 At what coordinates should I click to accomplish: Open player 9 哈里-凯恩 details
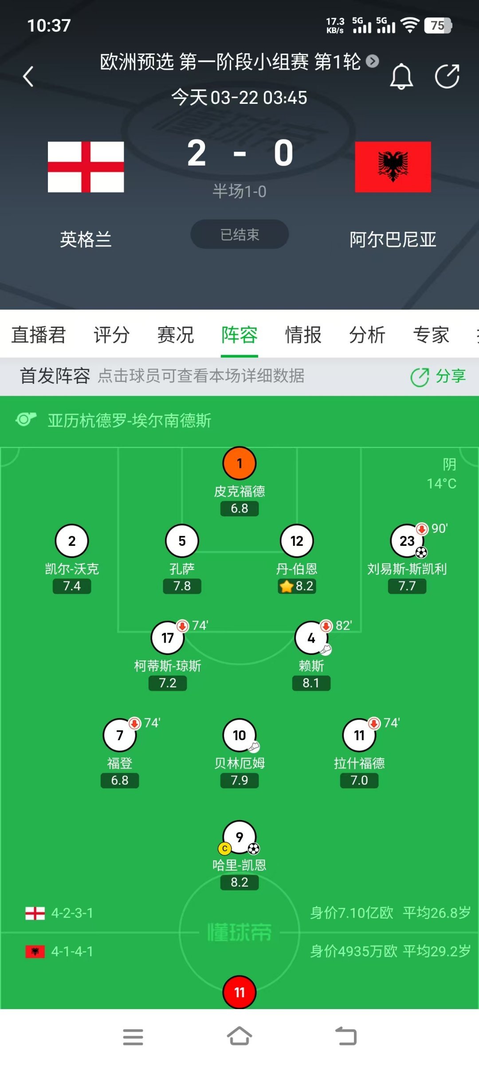pyautogui.click(x=239, y=837)
